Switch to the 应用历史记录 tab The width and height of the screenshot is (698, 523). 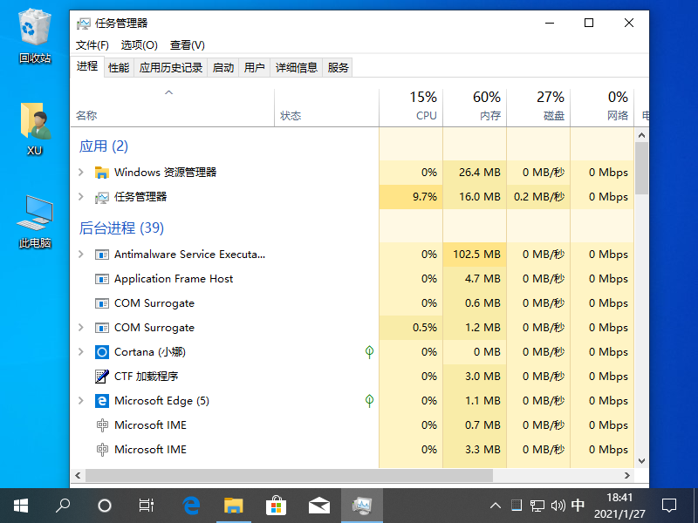tap(171, 68)
